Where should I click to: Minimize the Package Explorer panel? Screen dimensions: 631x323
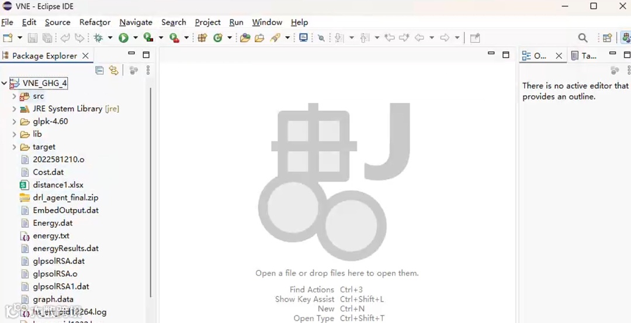coord(131,54)
